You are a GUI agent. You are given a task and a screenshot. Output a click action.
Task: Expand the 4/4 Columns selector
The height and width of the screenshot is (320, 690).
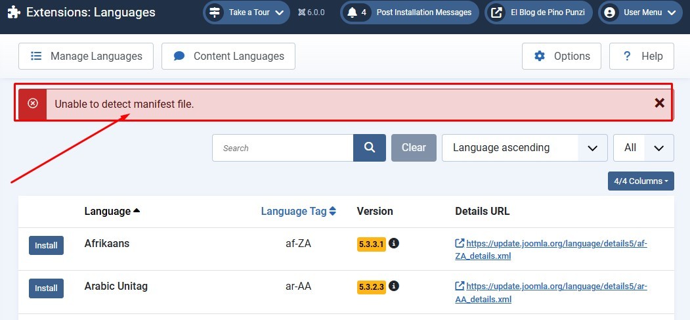641,181
